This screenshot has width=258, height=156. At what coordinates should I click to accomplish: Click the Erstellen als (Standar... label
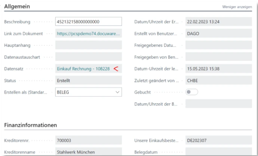click(x=26, y=92)
